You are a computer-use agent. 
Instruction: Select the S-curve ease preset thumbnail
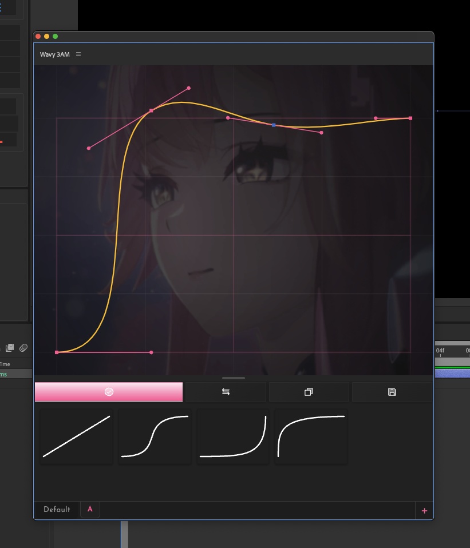pos(155,436)
